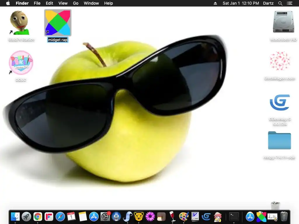
Task: Open the Edit menu
Action: point(49,3)
